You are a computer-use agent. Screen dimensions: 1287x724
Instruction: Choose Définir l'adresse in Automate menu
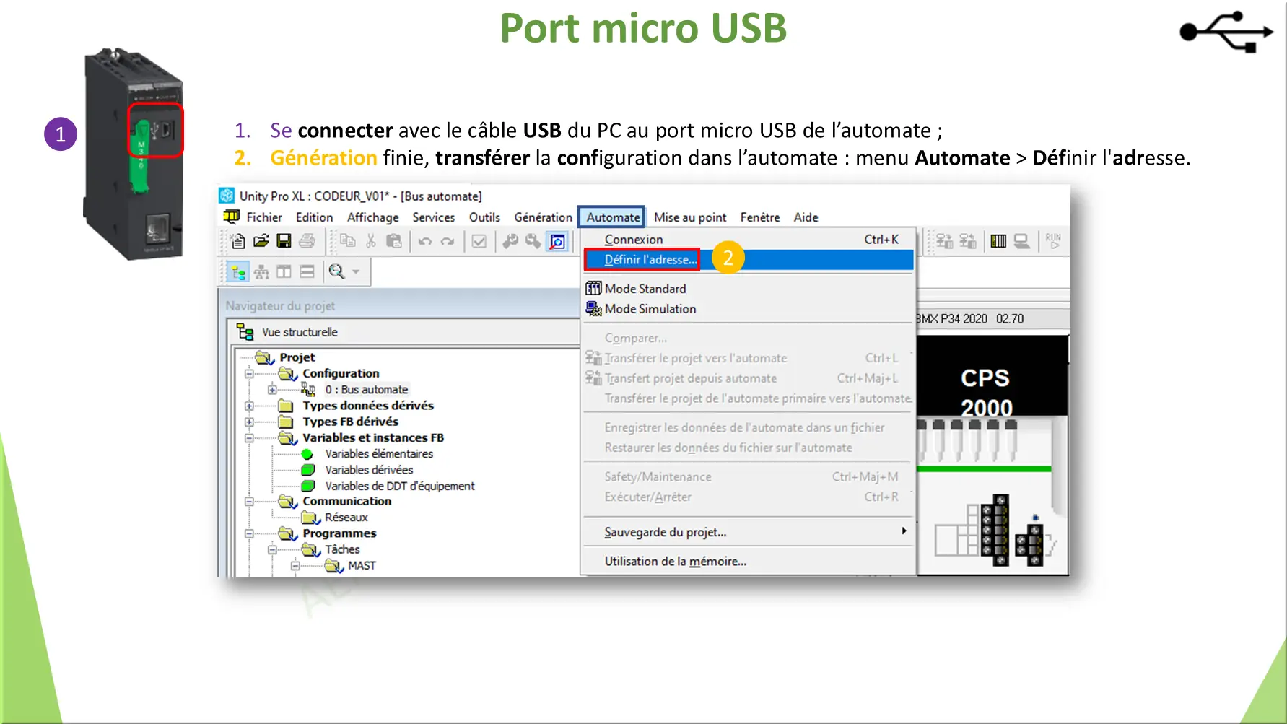(650, 260)
